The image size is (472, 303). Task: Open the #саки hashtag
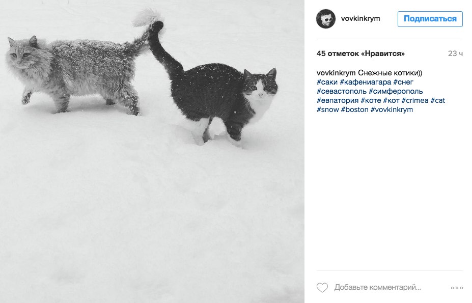(x=327, y=82)
